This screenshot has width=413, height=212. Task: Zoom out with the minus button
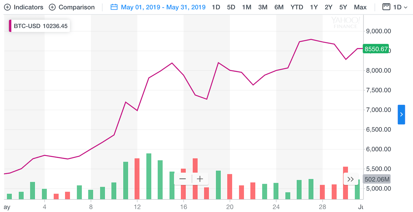click(x=183, y=179)
